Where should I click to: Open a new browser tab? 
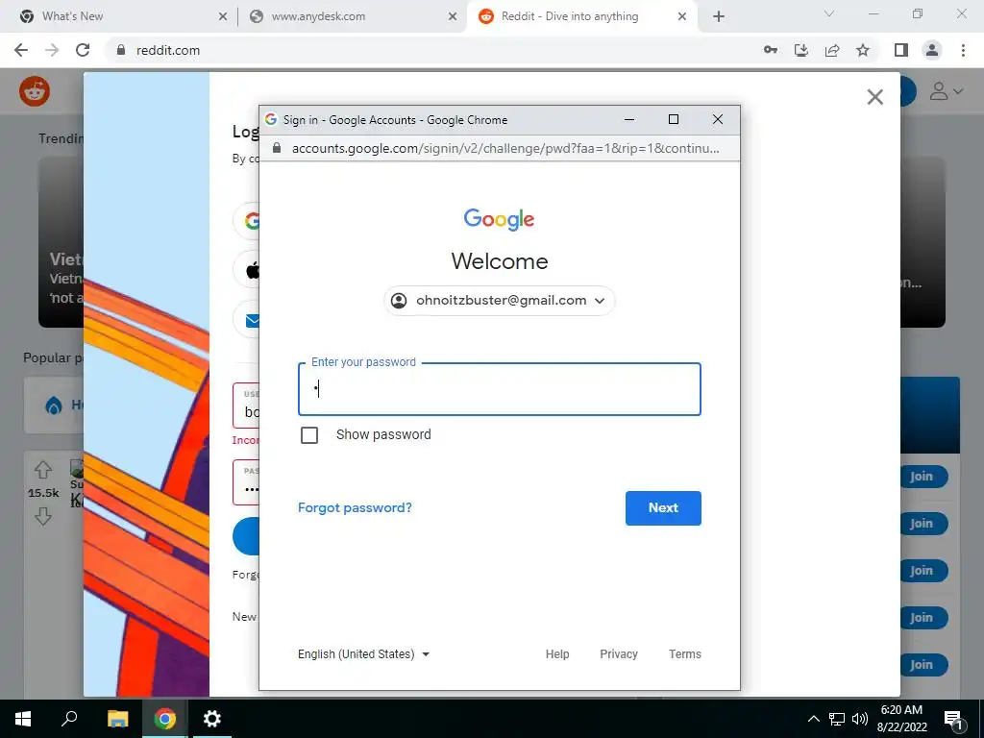click(719, 16)
